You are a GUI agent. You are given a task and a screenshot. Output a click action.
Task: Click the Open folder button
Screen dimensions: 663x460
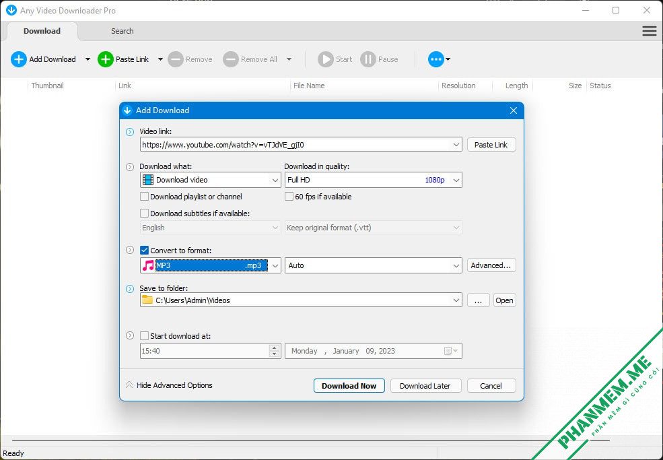coord(504,300)
